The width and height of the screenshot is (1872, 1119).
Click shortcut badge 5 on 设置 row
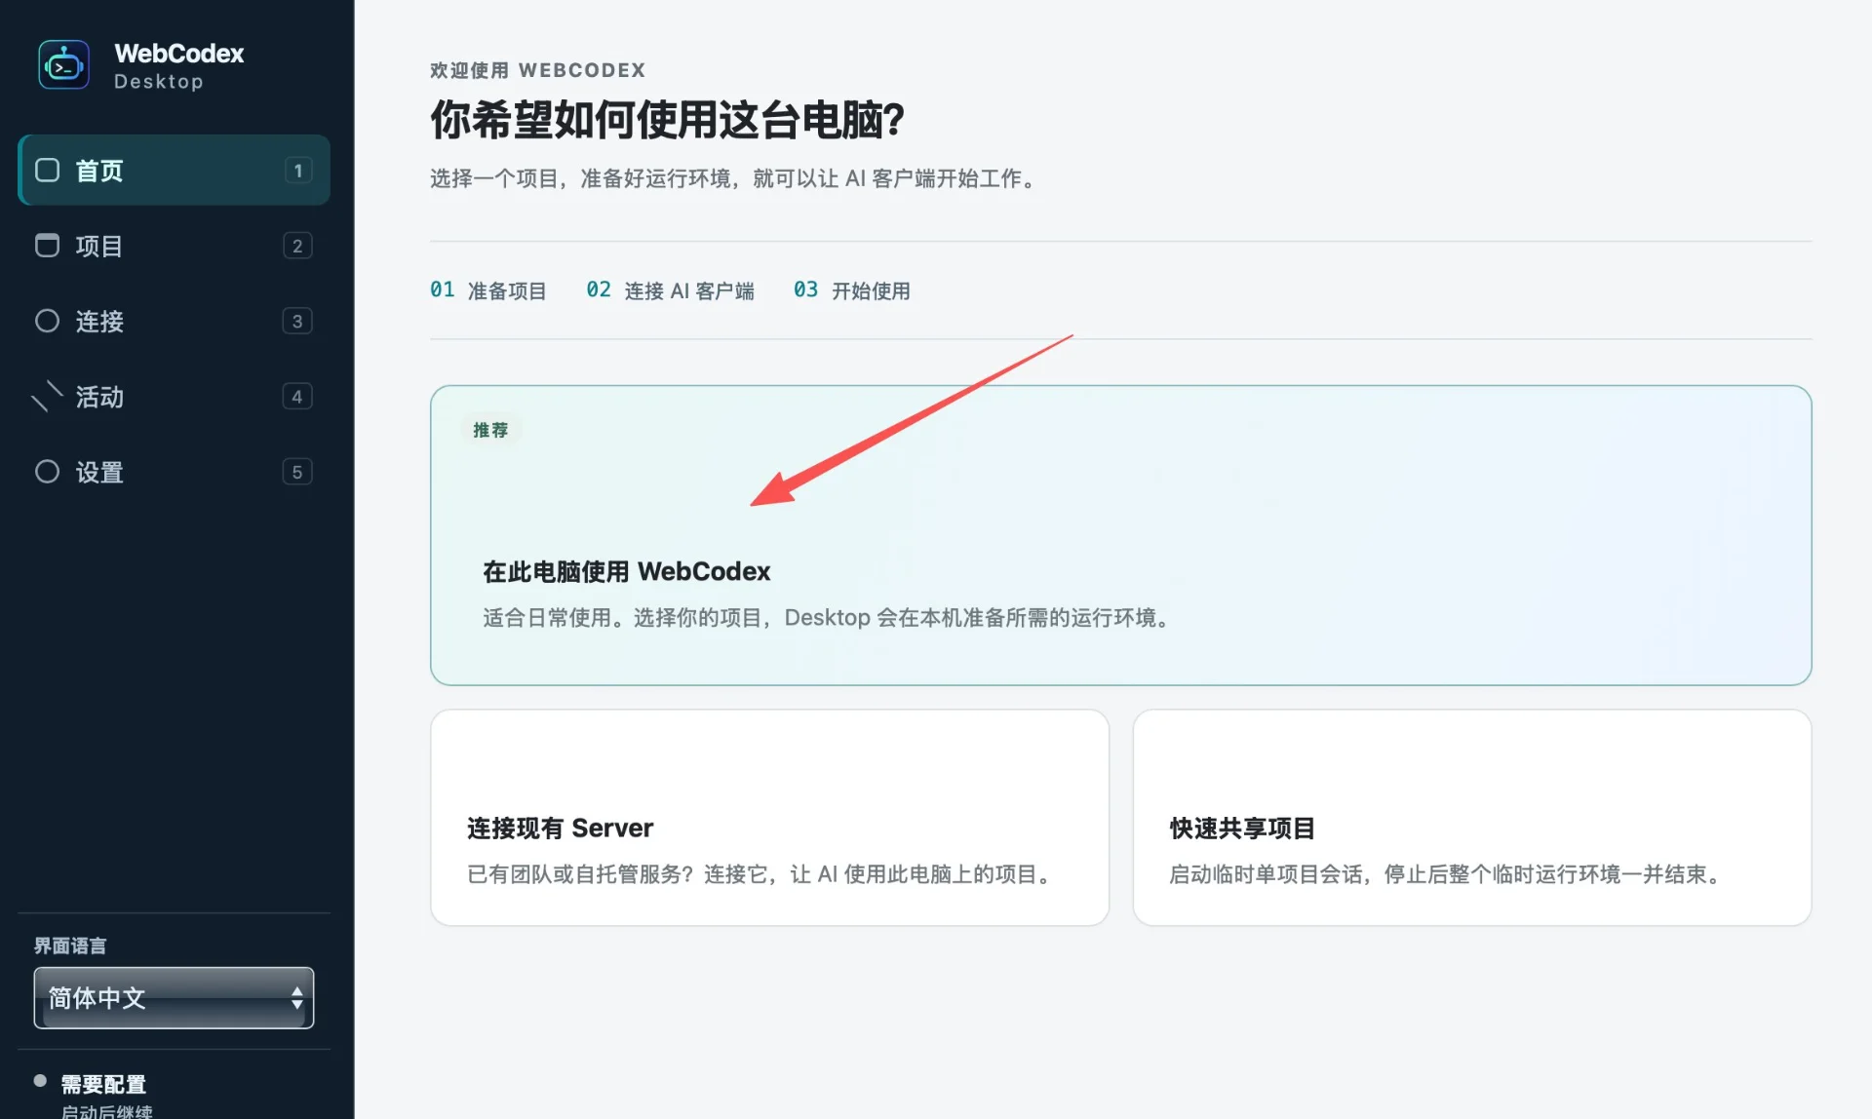click(x=297, y=472)
